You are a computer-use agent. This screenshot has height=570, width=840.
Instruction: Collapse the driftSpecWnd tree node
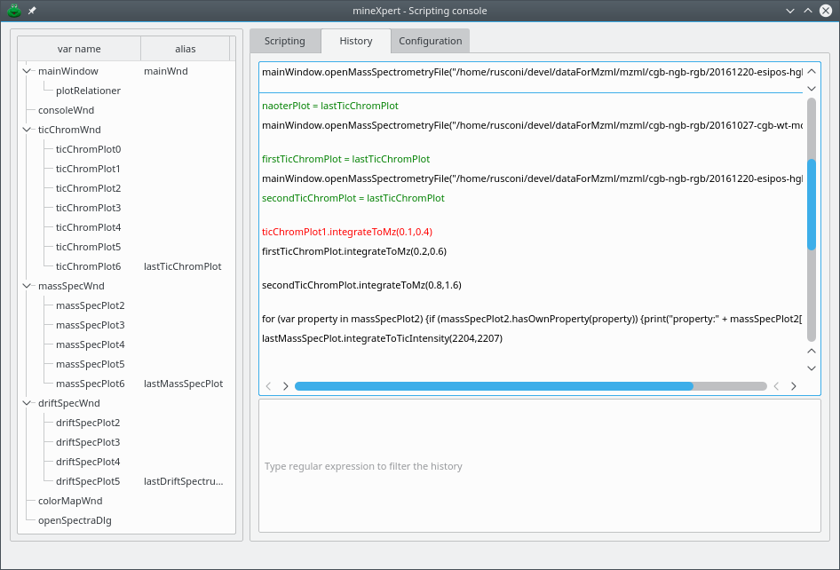tap(26, 403)
